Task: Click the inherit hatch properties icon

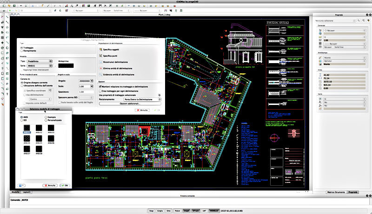Action: pyautogui.click(x=159, y=95)
